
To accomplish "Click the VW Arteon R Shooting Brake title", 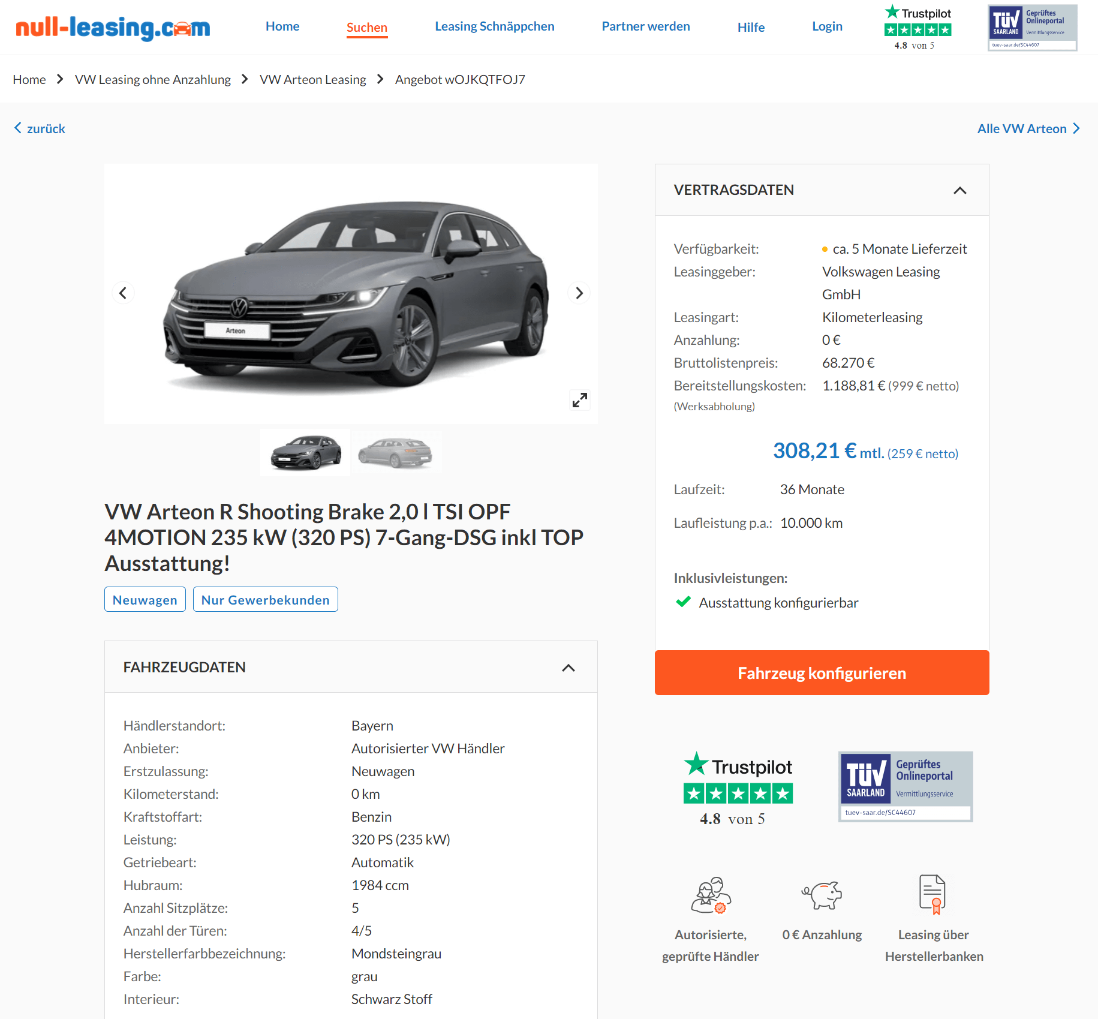I will pyautogui.click(x=344, y=537).
